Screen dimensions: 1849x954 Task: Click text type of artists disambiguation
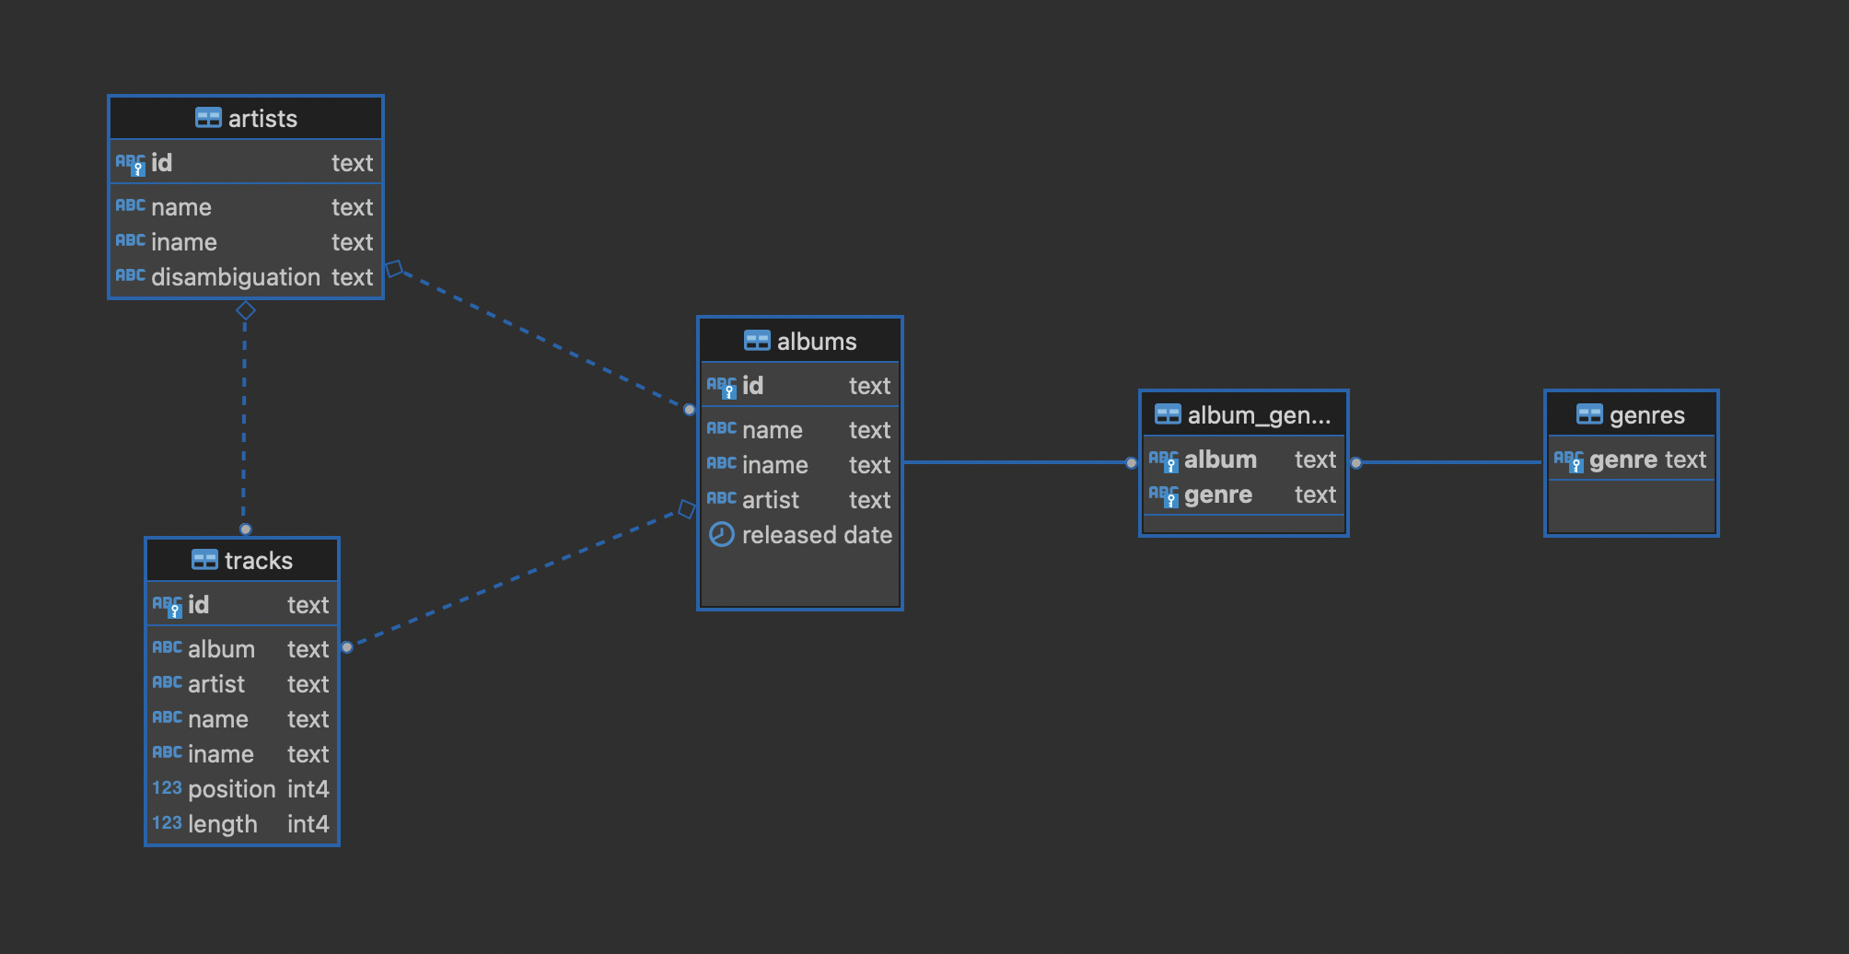point(352,277)
